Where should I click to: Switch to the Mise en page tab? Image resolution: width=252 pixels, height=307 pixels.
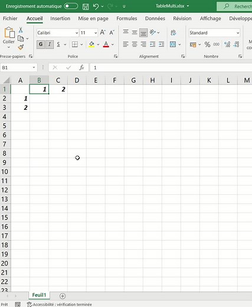pyautogui.click(x=93, y=18)
